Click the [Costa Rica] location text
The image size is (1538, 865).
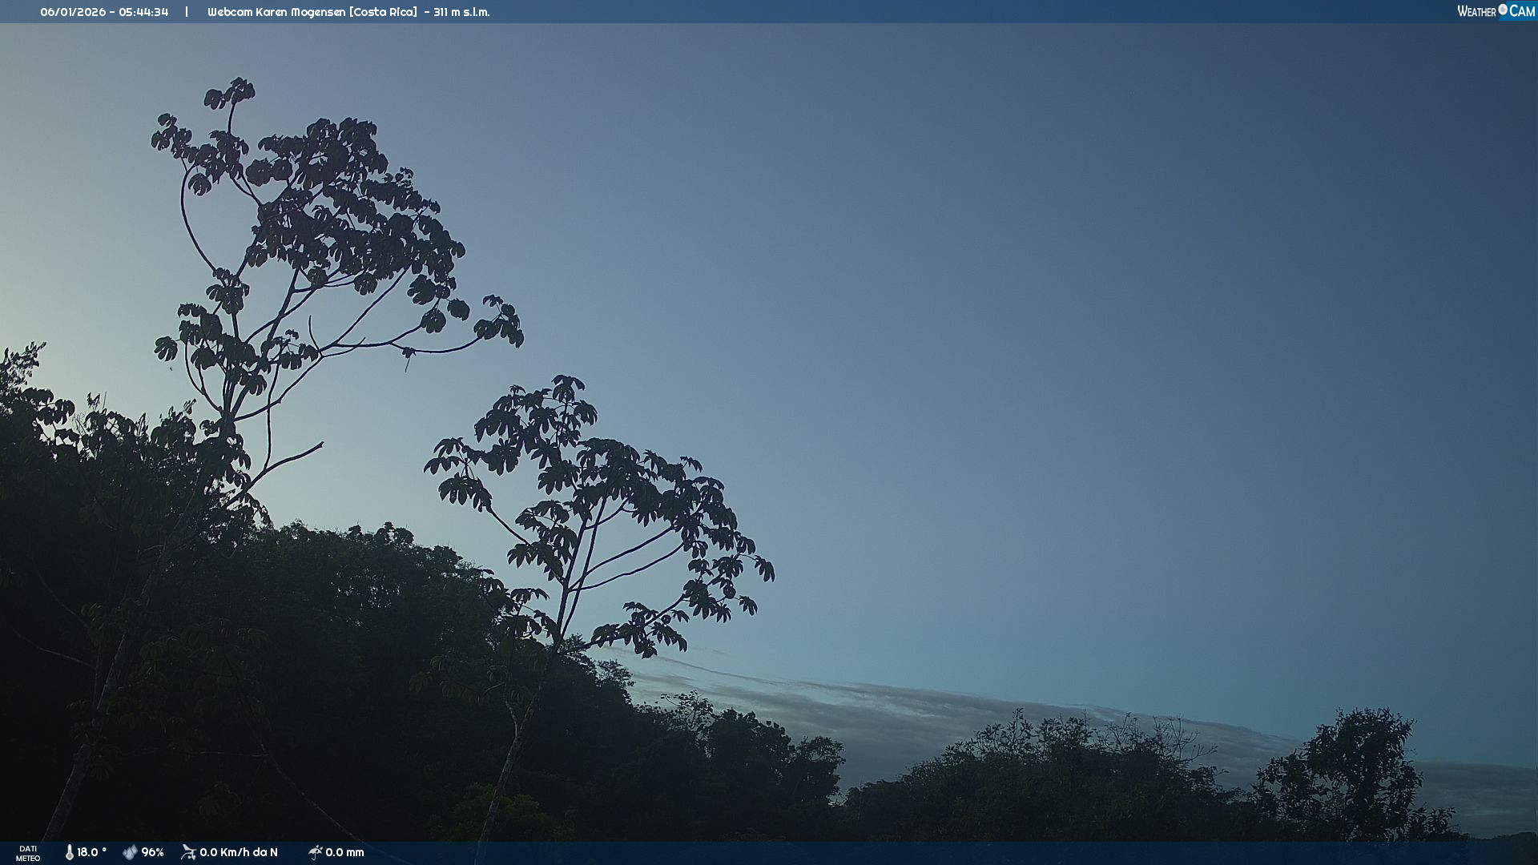click(x=383, y=12)
